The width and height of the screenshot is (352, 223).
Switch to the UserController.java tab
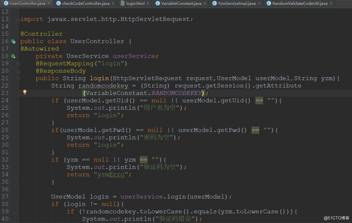[27, 3]
